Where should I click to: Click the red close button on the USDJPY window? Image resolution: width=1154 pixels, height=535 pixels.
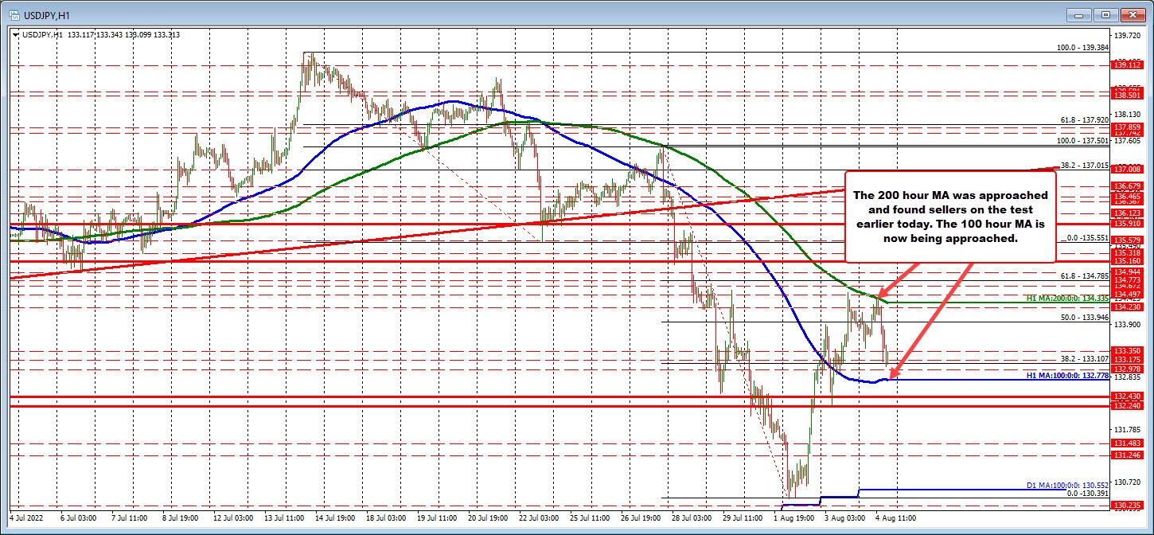pos(1132,14)
